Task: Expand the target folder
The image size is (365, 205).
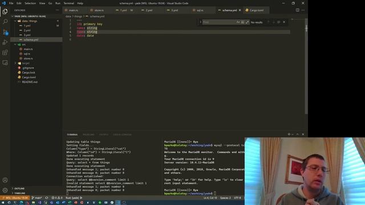Action: [15, 63]
